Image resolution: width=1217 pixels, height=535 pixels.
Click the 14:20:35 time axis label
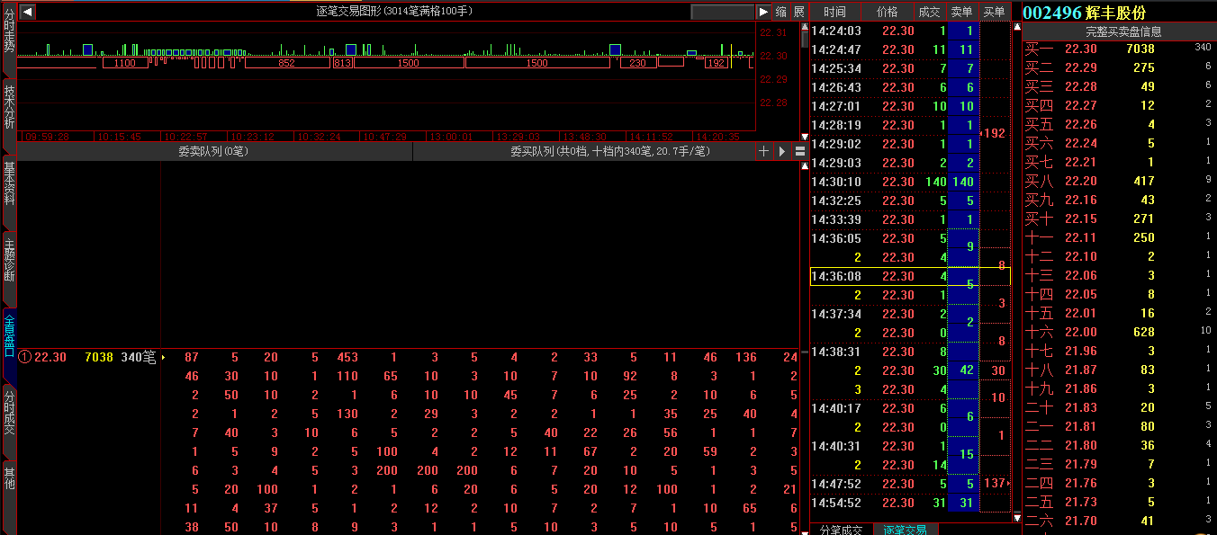pyautogui.click(x=718, y=137)
